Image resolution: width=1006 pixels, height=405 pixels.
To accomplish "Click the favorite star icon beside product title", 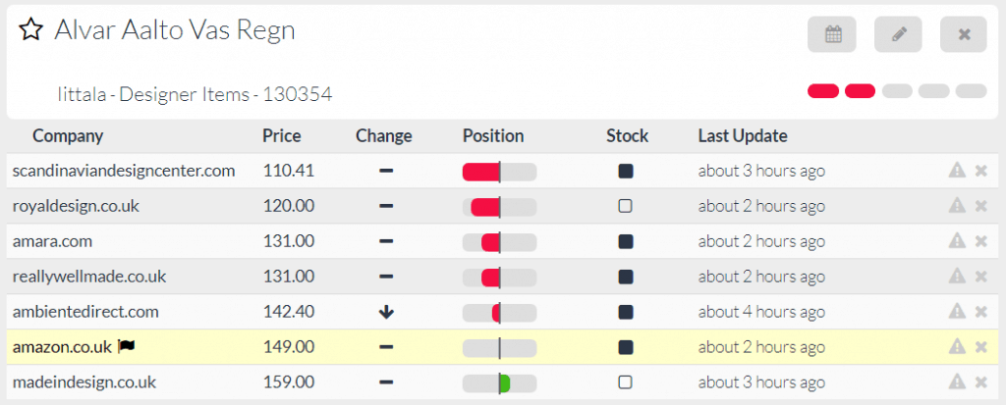I will coord(31,30).
